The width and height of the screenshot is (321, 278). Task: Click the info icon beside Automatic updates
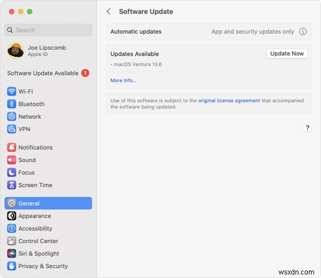pyautogui.click(x=303, y=32)
